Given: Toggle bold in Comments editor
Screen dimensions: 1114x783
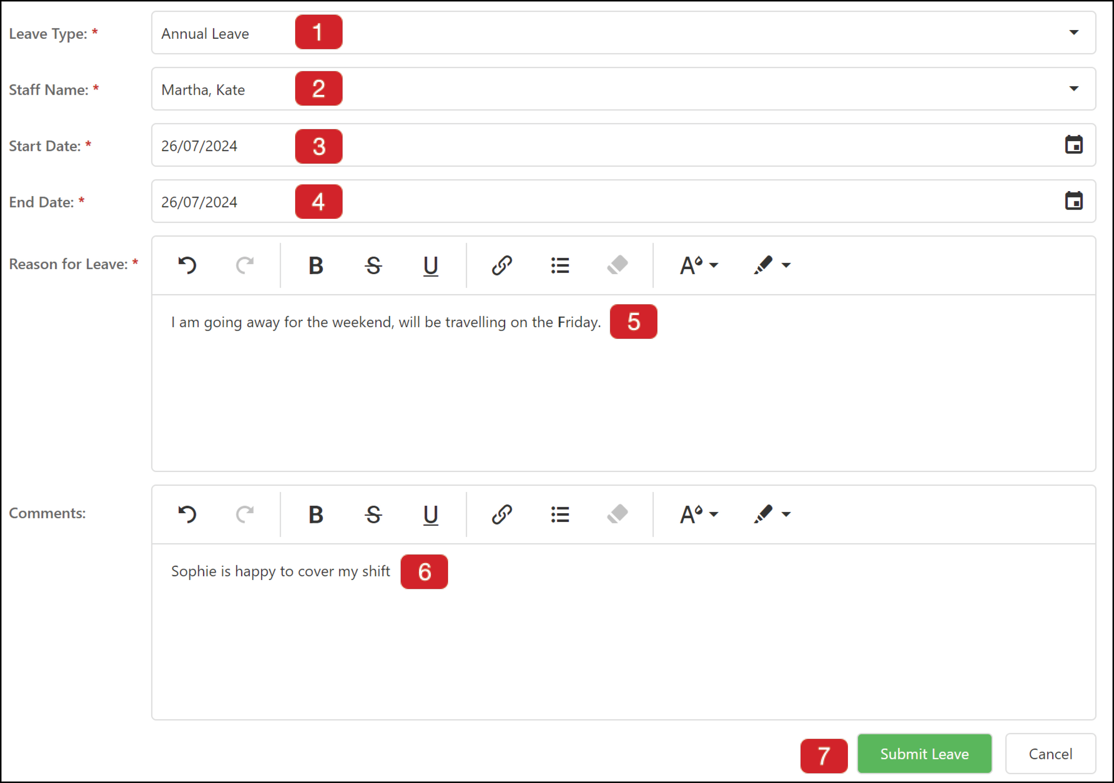Looking at the screenshot, I should [316, 514].
